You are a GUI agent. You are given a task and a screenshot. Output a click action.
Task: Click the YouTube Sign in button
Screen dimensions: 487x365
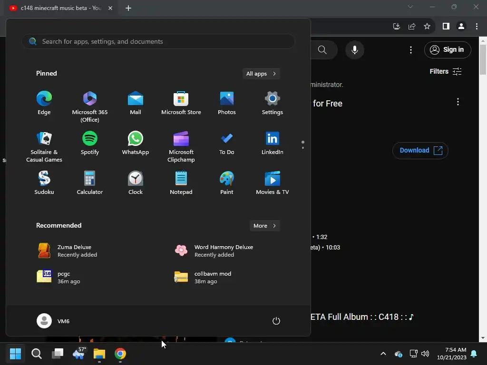(x=448, y=49)
